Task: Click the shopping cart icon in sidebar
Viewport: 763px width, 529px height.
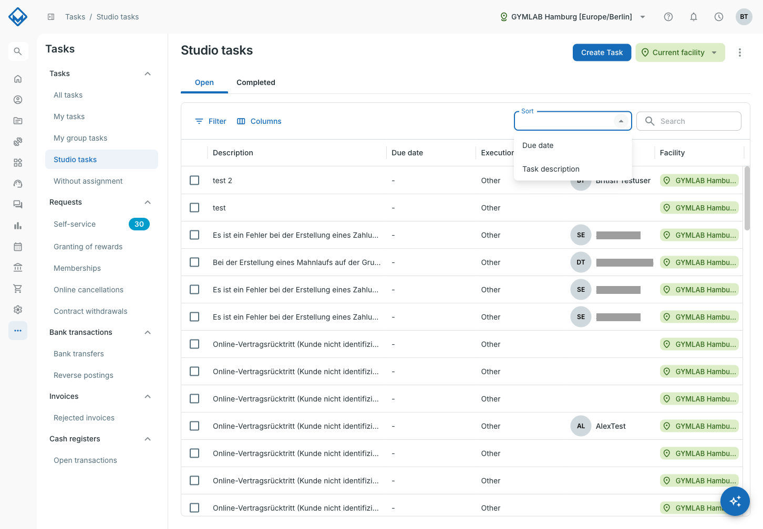Action: coord(18,289)
